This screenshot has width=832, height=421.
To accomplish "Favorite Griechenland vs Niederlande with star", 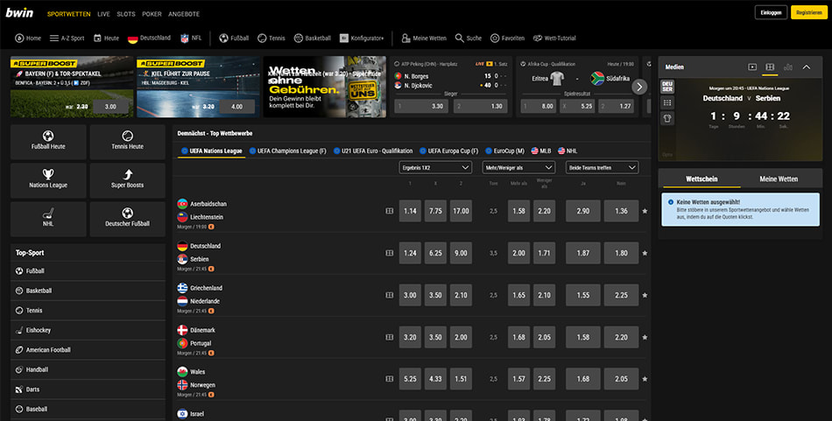I will click(x=645, y=295).
